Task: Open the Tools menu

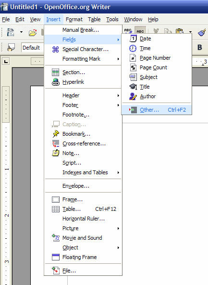Action: tap(112, 19)
